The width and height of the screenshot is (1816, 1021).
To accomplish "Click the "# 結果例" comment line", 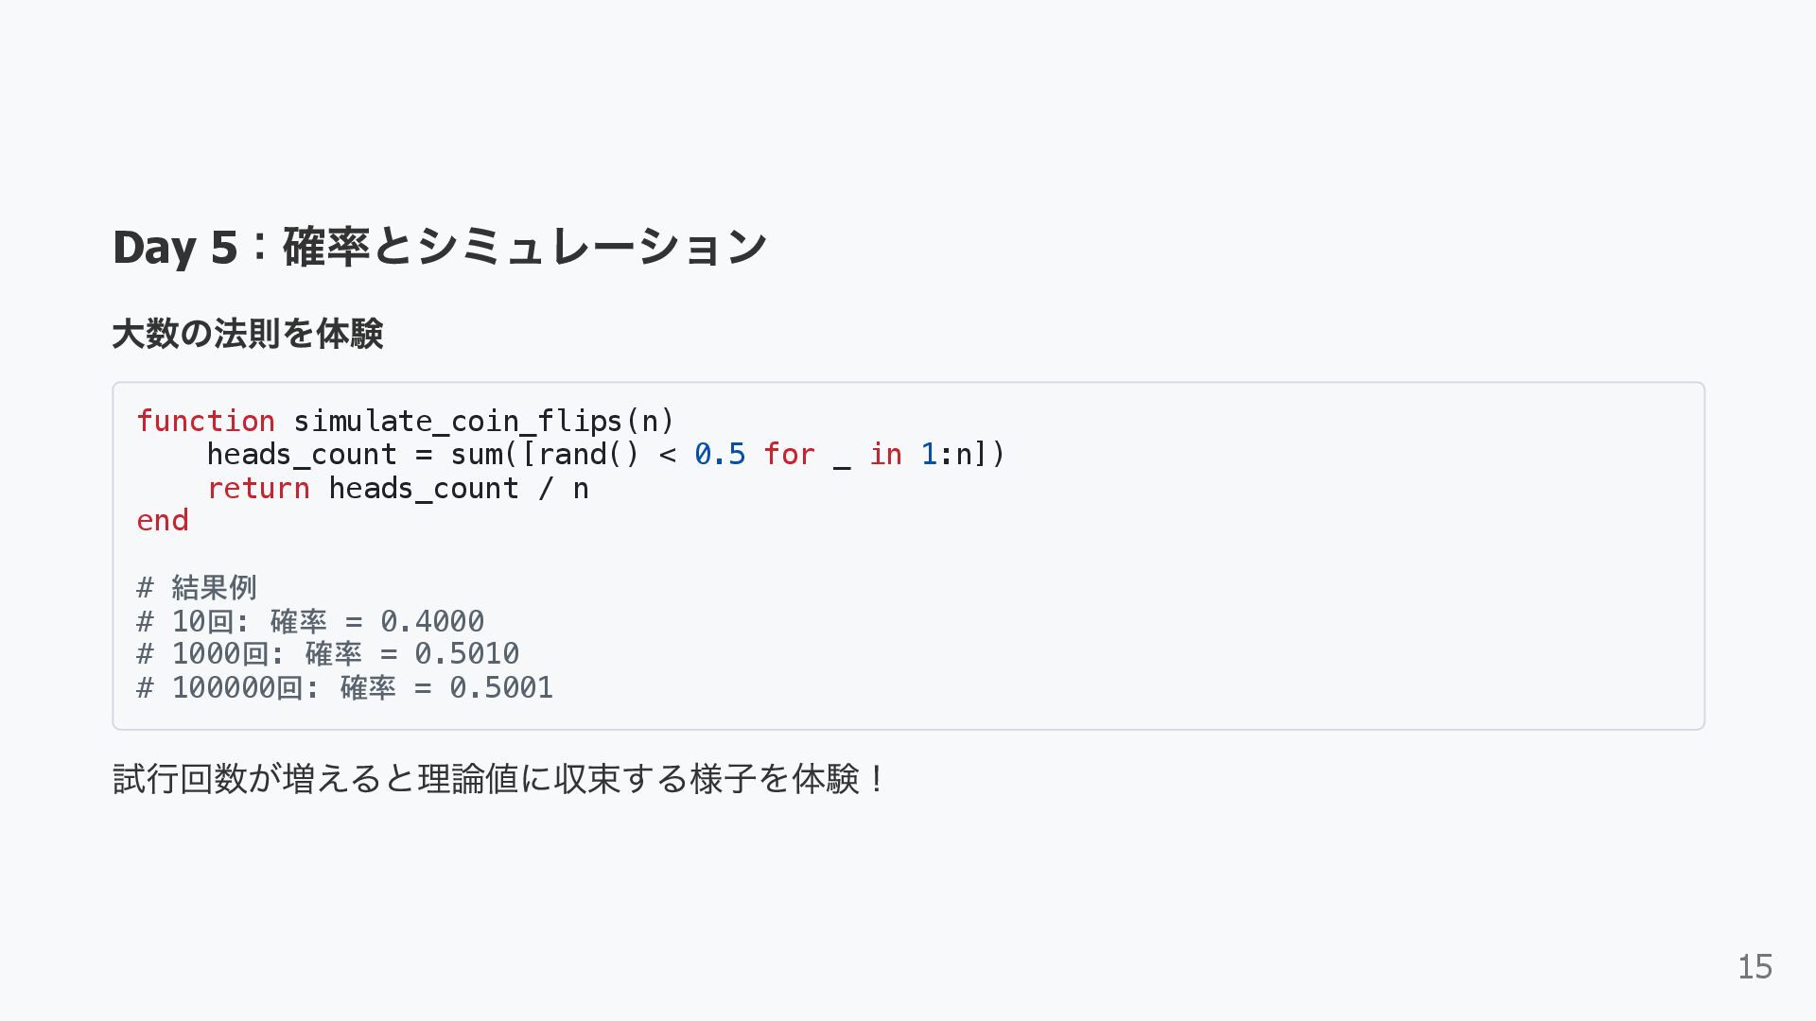I will tap(197, 588).
